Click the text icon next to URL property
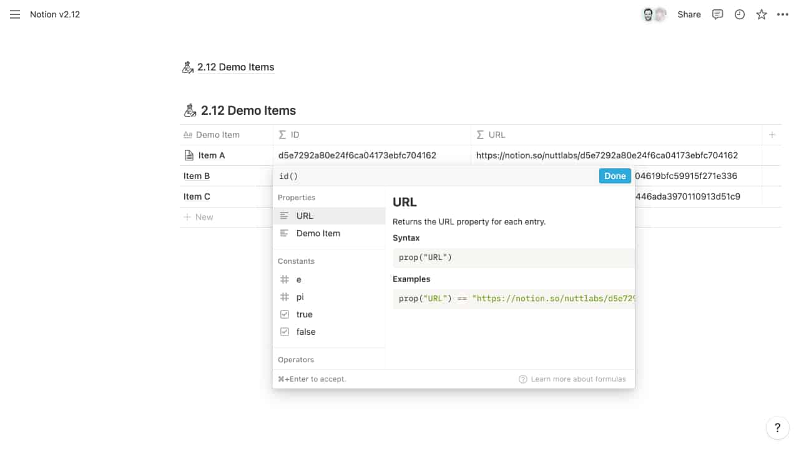The image size is (799, 449). point(285,216)
